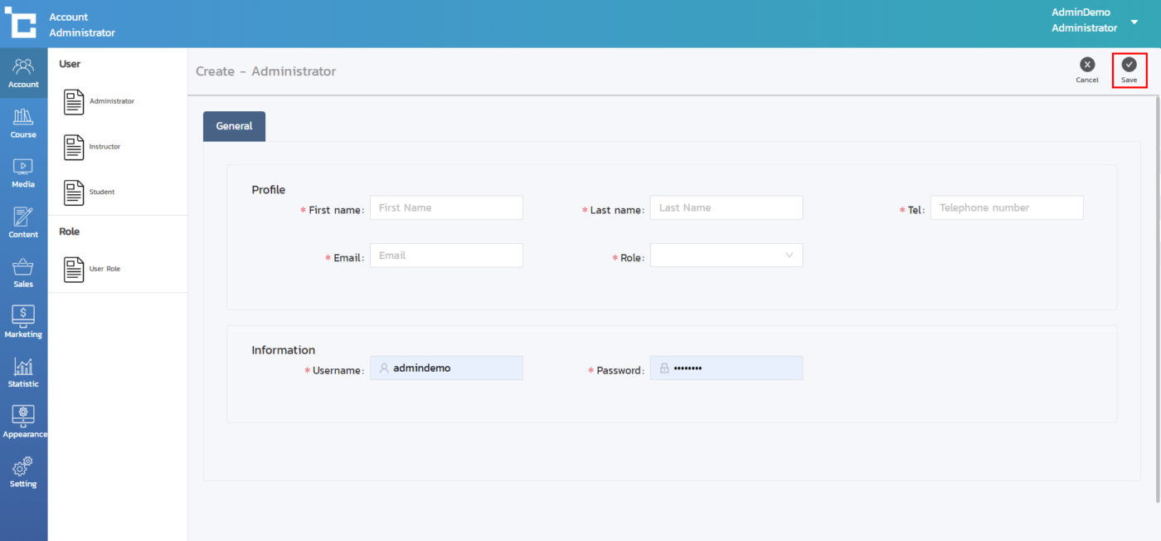
Task: Click the Account sidebar icon
Action: point(23,72)
